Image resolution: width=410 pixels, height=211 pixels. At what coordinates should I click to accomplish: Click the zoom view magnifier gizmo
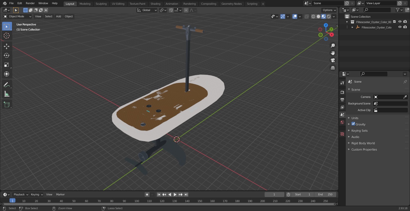[x=333, y=45]
